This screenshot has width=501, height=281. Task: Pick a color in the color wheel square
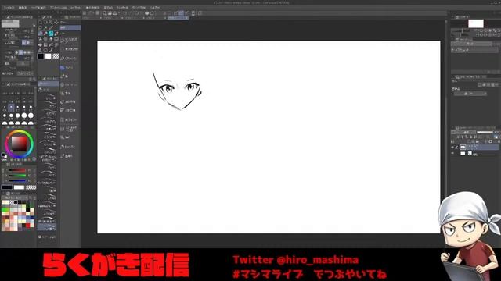point(19,144)
